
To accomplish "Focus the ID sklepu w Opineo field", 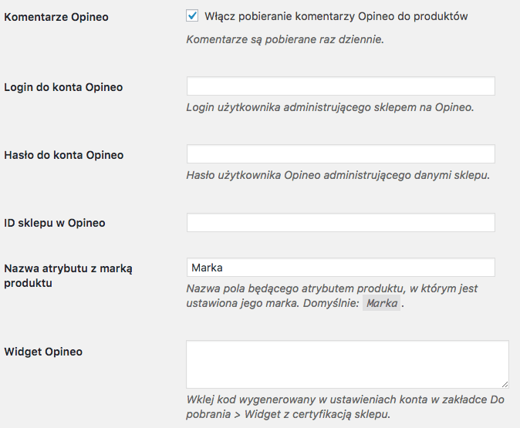I will point(340,222).
